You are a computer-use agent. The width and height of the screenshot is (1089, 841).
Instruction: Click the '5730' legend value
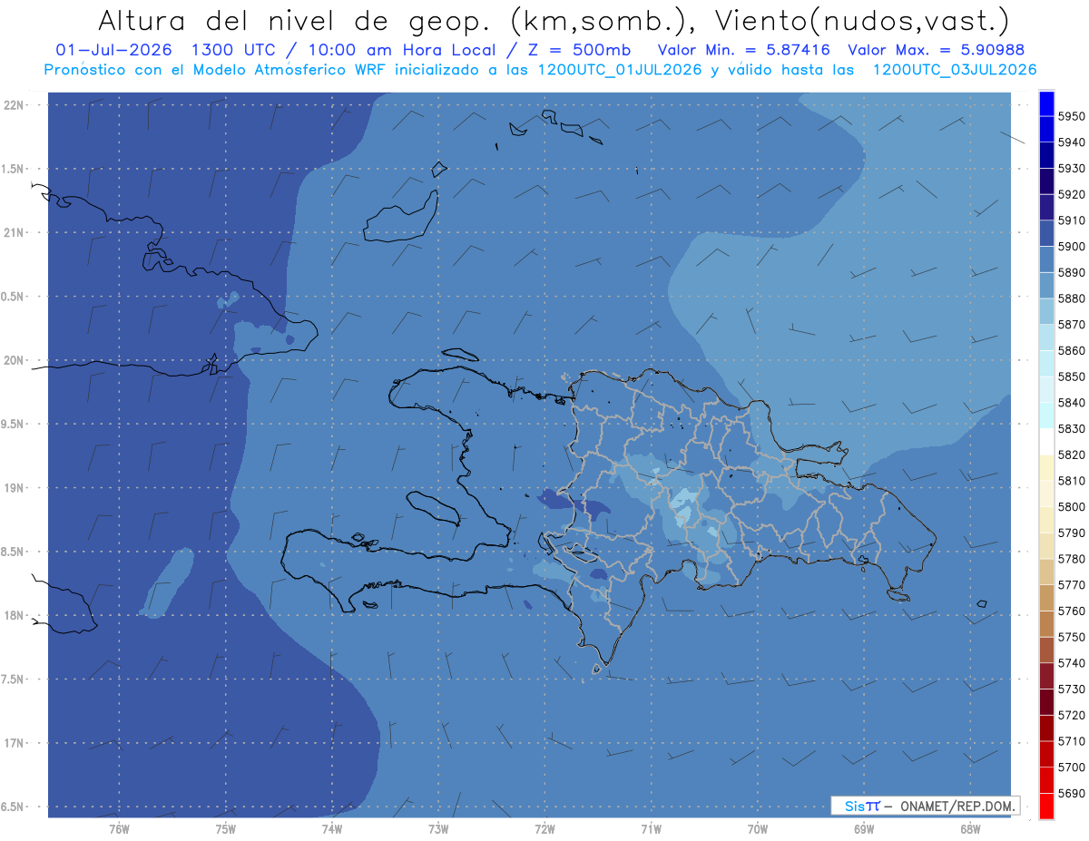pos(1071,689)
